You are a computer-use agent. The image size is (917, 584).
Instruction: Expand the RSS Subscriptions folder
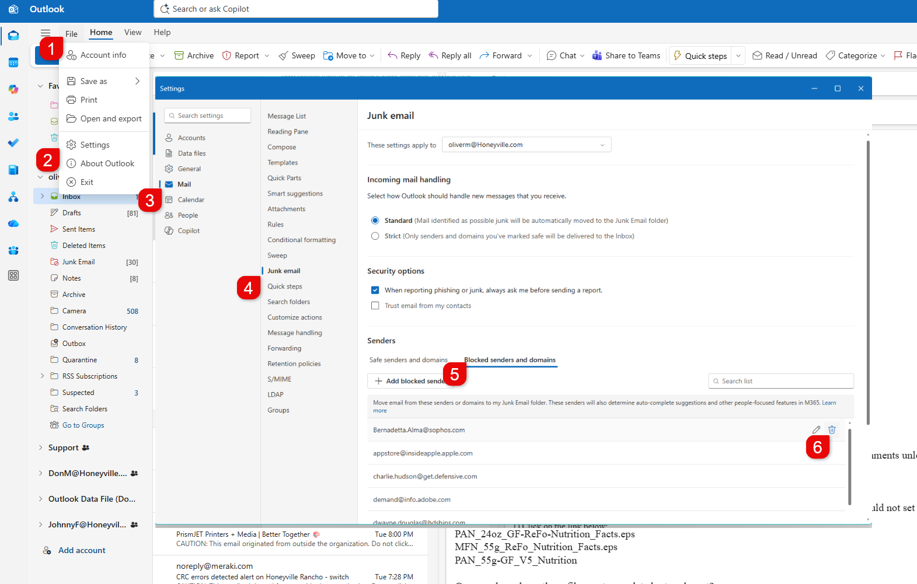tap(42, 376)
